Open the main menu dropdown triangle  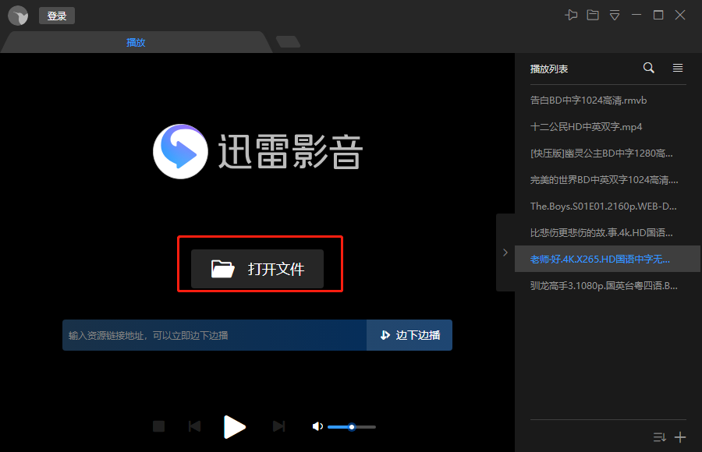[615, 16]
